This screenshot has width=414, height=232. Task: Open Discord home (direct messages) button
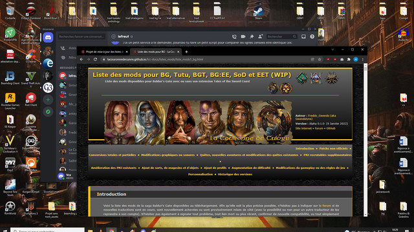[x=48, y=37]
